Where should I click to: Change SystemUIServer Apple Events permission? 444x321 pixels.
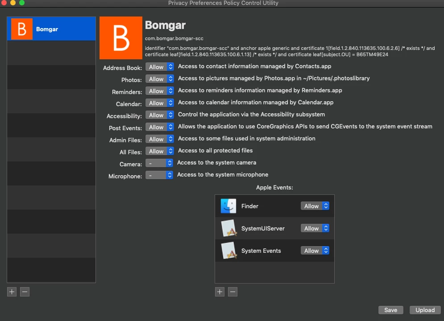click(315, 228)
